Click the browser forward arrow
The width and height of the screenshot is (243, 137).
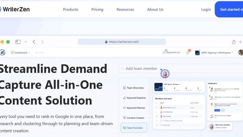[x=42, y=42]
